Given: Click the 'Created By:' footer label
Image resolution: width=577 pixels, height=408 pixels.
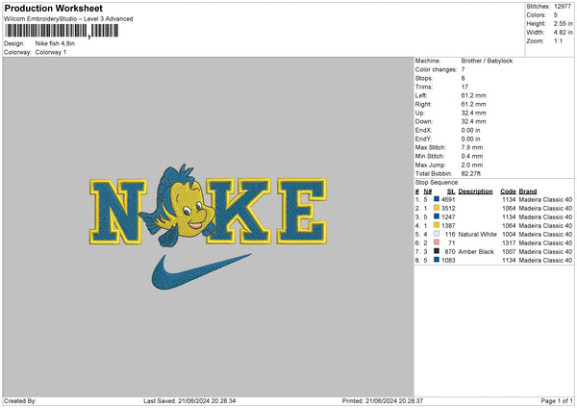Looking at the screenshot, I should [20, 400].
